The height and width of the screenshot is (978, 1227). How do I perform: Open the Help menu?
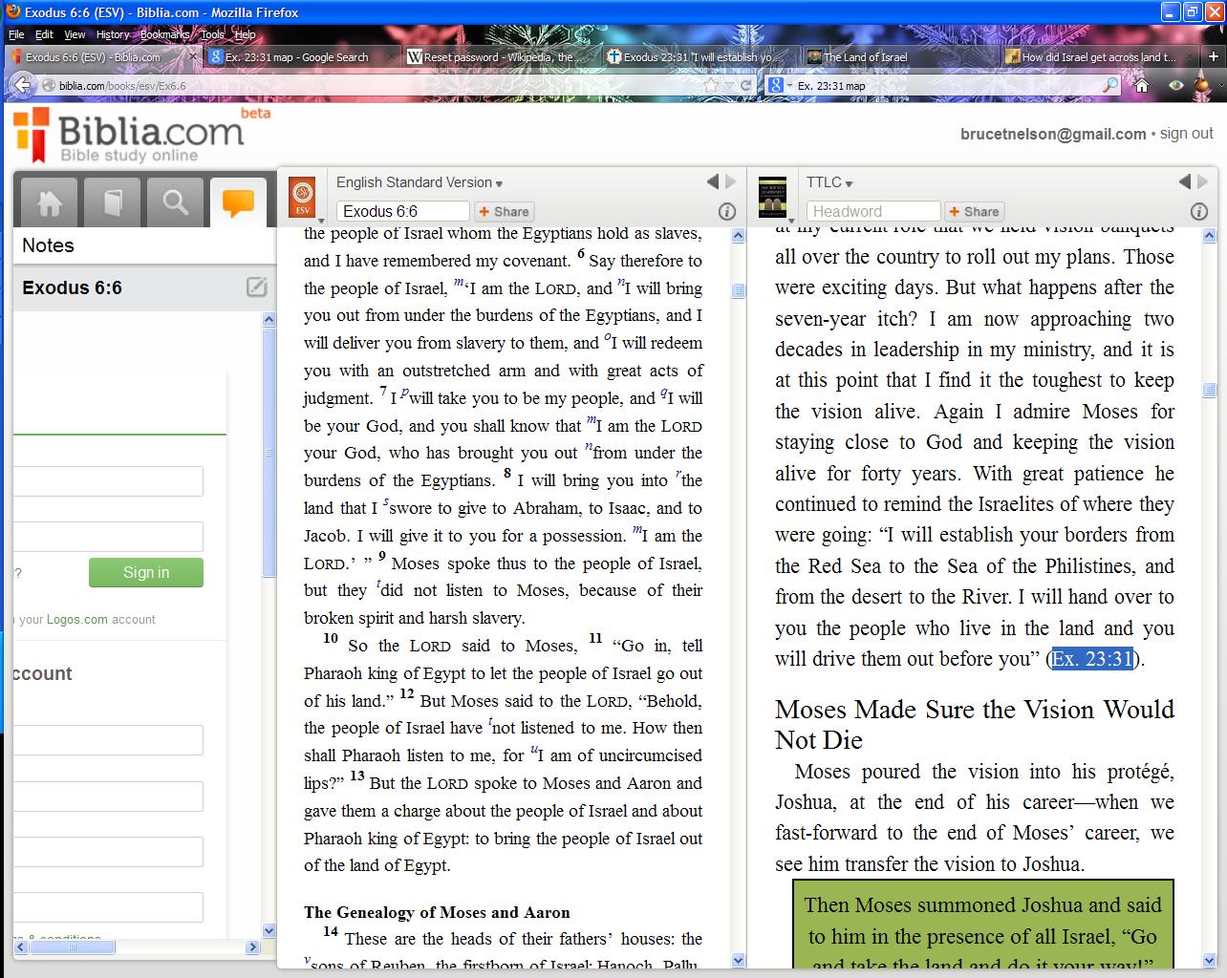coord(246,34)
